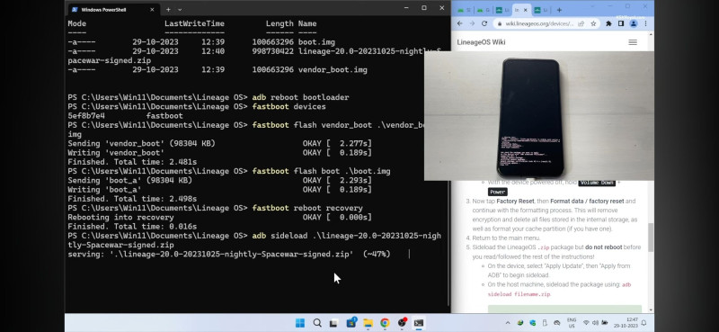Click the LineageOS Wiki title link

click(x=481, y=42)
